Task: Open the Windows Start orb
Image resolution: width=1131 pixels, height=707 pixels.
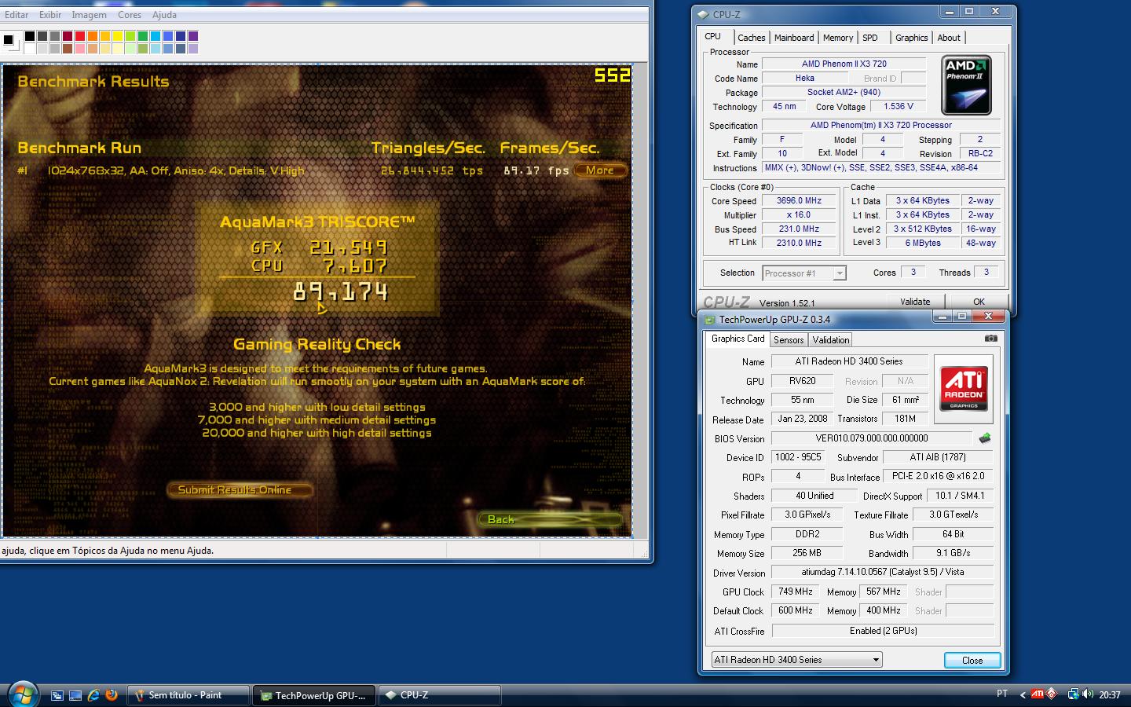Action: coord(22,694)
